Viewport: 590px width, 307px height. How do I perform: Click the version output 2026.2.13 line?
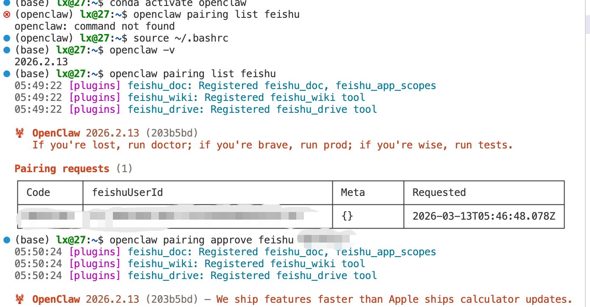tap(41, 62)
